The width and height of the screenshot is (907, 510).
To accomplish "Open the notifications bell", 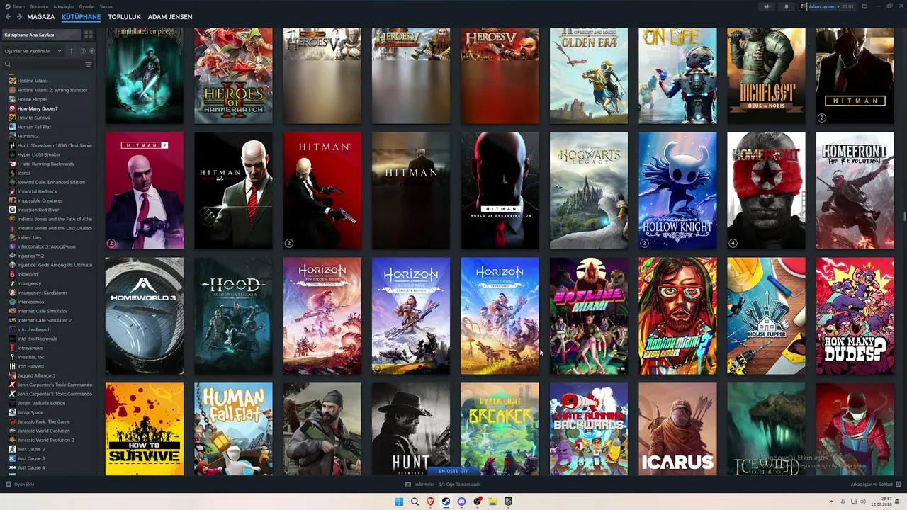I will pos(786,6).
